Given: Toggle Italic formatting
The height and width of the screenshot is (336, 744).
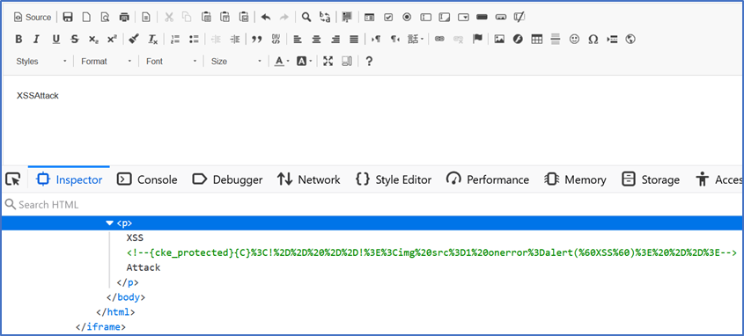Looking at the screenshot, I should [x=36, y=40].
